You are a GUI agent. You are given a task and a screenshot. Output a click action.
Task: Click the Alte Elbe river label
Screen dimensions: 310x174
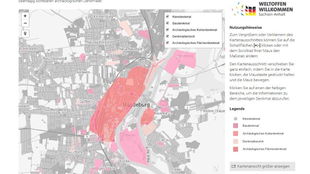(x=148, y=155)
